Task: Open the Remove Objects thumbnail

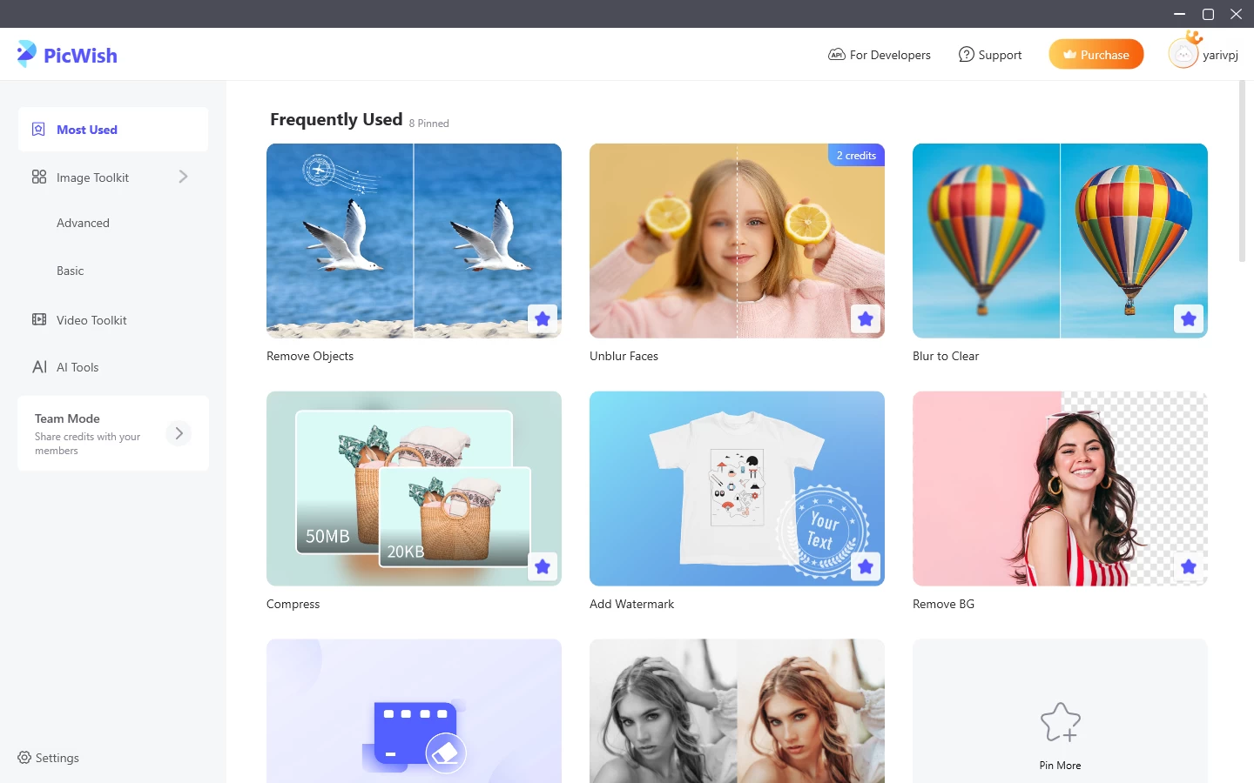Action: point(414,241)
